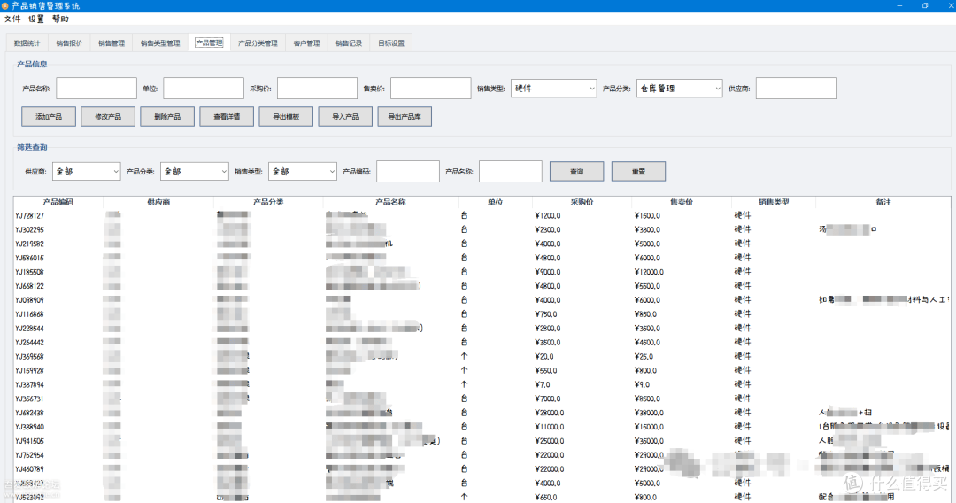Click the 备注 column header
The height and width of the screenshot is (503, 956).
883,203
